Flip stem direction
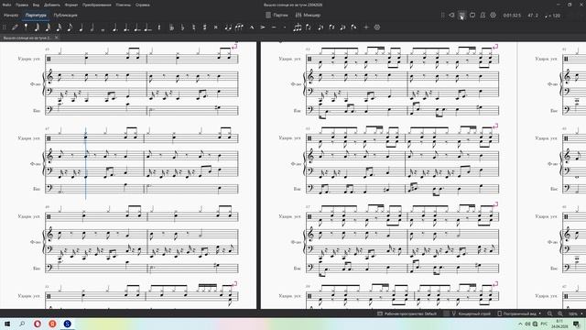The image size is (586, 330). (309, 27)
